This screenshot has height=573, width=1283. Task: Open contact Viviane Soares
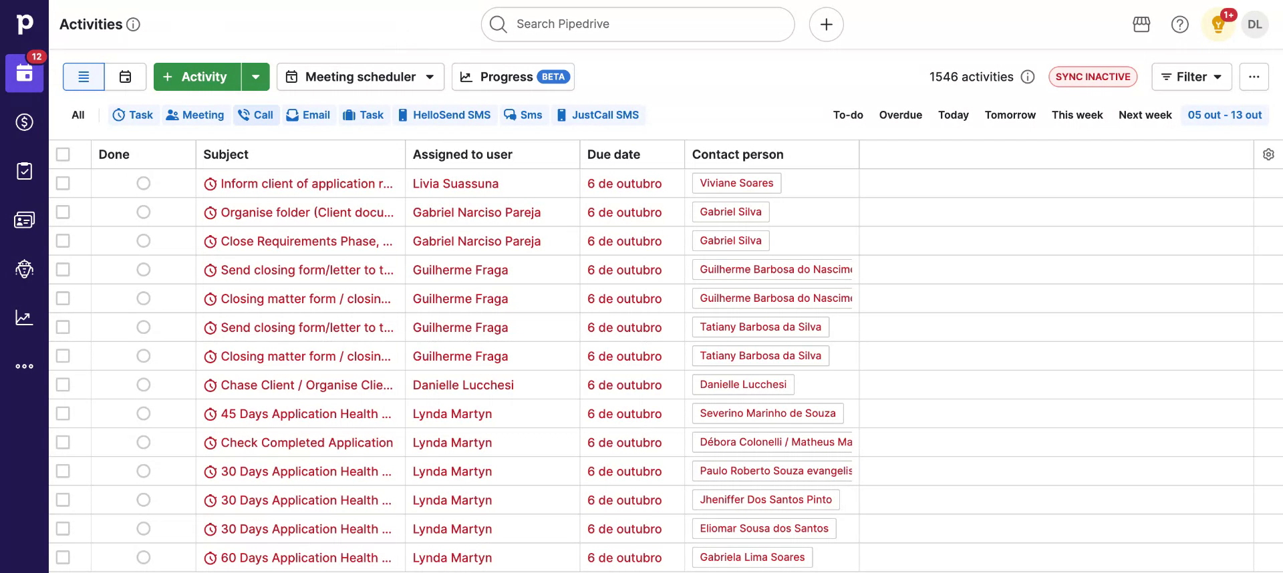736,183
